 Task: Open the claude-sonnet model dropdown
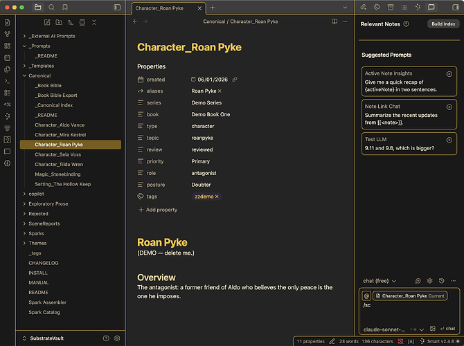(393, 329)
